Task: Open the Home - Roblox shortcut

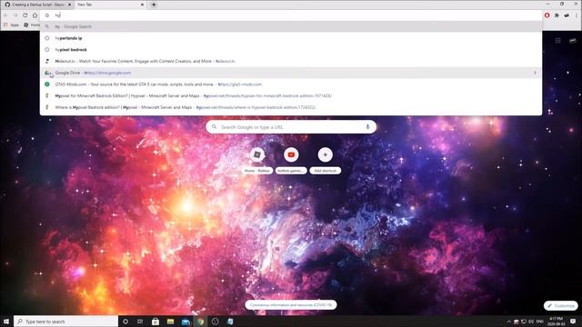Action: click(x=257, y=161)
